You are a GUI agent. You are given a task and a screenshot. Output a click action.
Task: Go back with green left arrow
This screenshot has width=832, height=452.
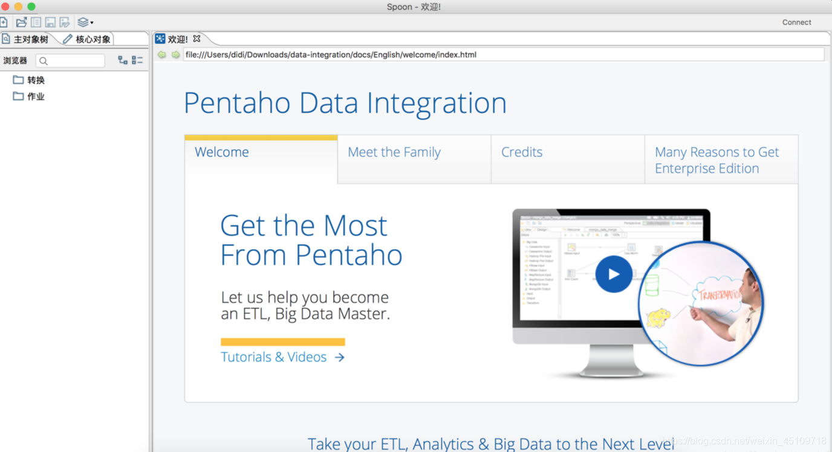coord(162,54)
